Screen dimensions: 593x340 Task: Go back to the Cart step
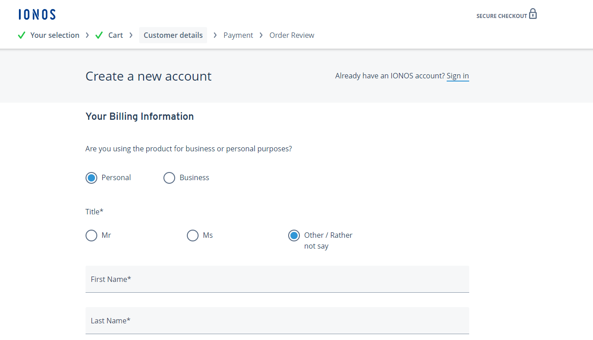coord(116,35)
